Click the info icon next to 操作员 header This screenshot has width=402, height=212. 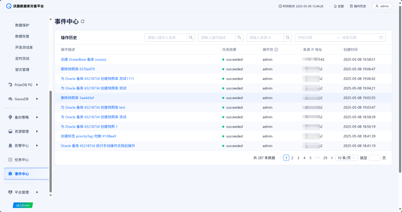[x=277, y=49]
